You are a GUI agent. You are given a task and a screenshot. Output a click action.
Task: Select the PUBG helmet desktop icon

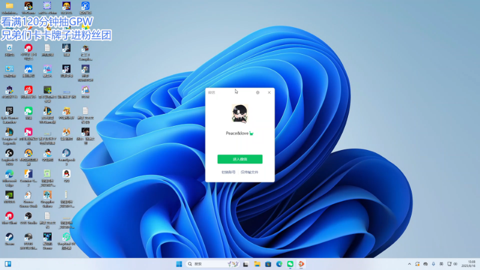tap(28, 241)
